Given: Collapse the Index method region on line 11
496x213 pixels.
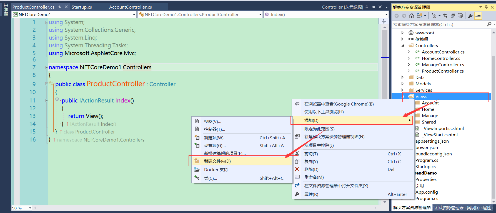Looking at the screenshot, I should (46, 100).
